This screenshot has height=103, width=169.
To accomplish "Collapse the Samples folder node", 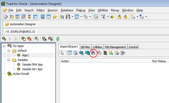I will (x=9, y=60).
